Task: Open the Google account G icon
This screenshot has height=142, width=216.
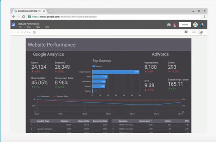Action: (x=195, y=25)
